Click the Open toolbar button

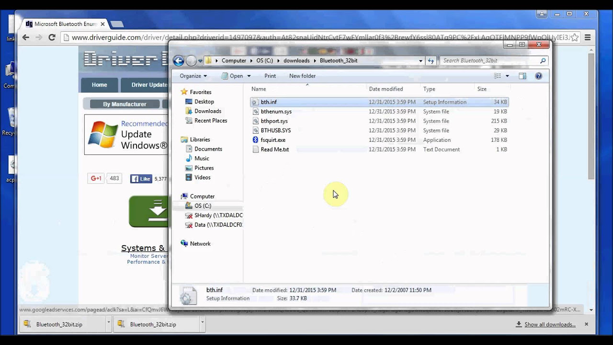pos(232,76)
